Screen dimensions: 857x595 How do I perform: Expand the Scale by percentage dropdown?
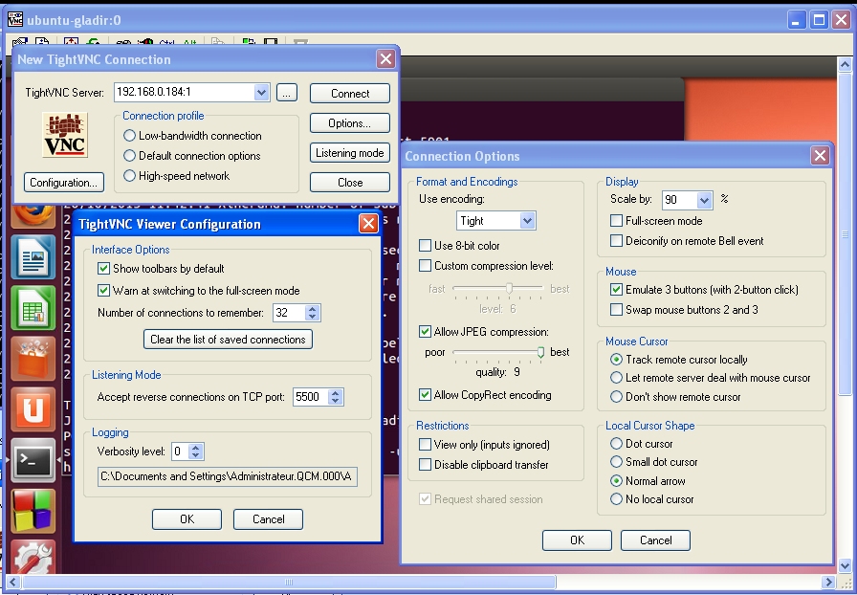(705, 200)
